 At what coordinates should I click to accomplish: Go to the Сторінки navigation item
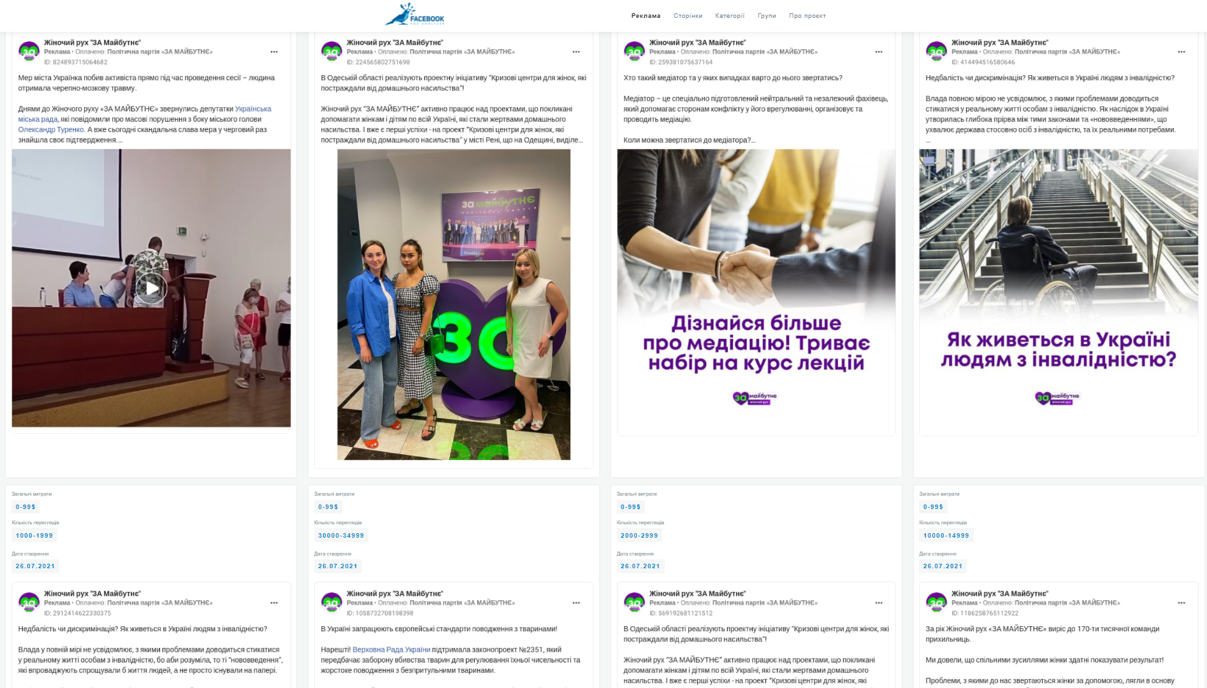688,16
